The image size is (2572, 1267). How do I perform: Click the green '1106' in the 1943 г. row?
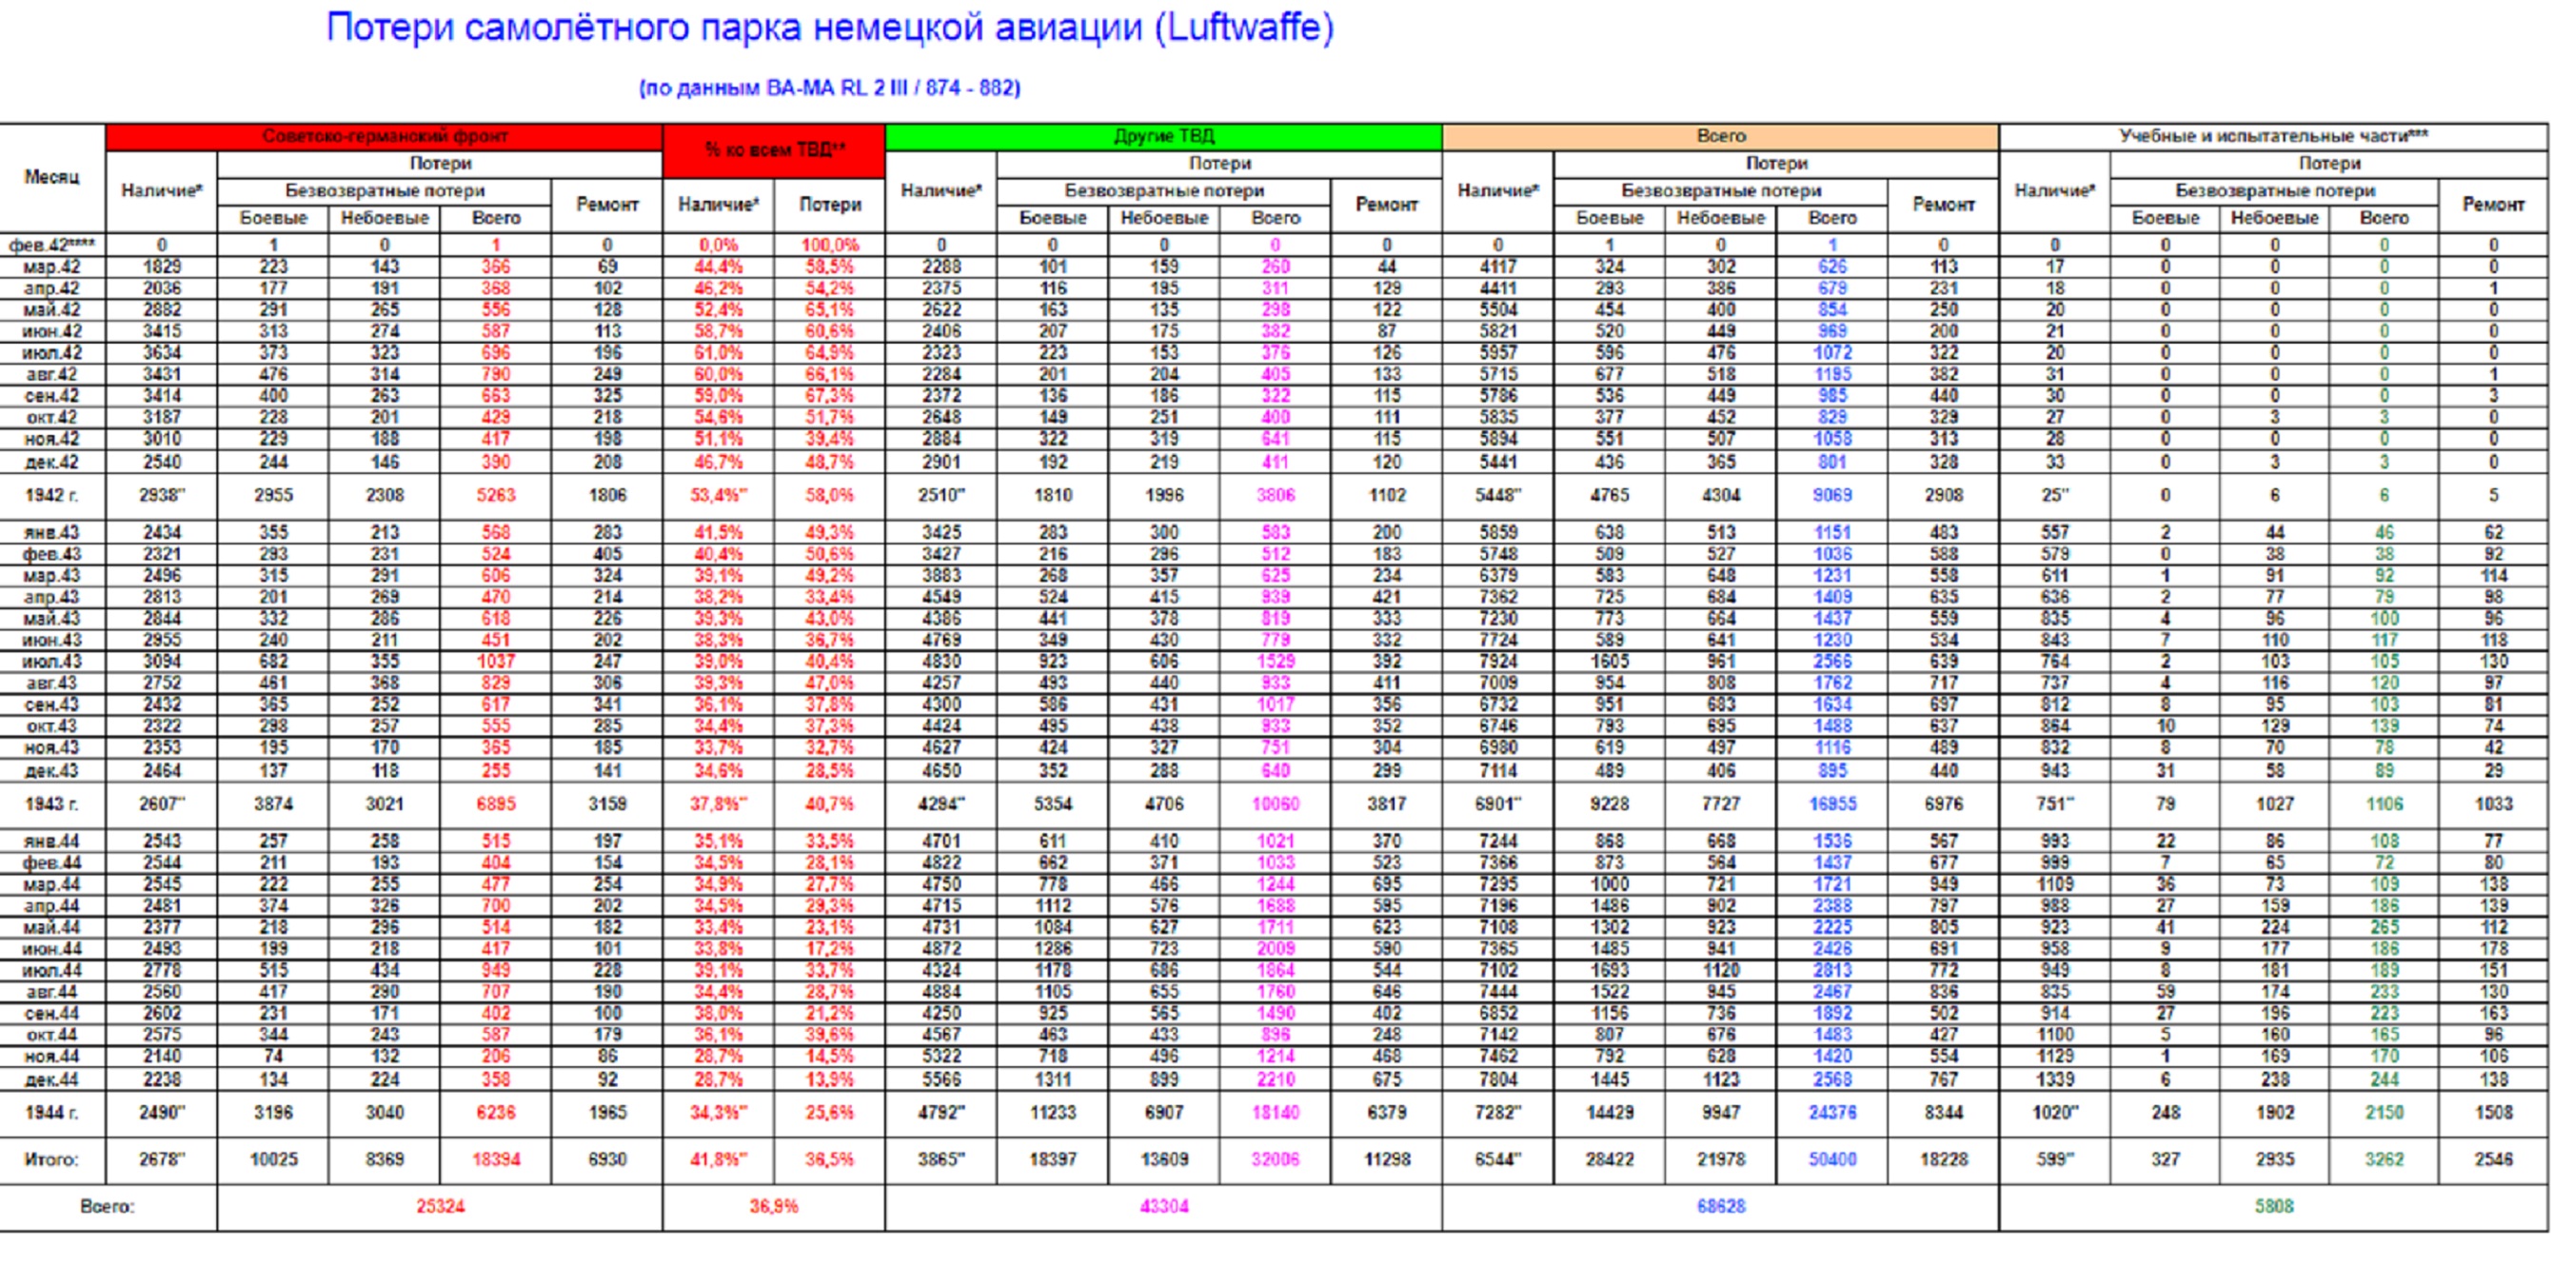[2384, 803]
